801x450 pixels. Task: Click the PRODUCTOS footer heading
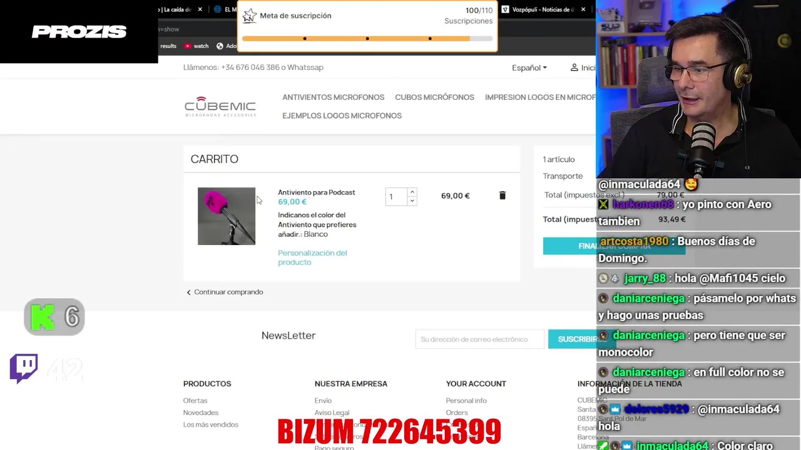click(x=207, y=384)
